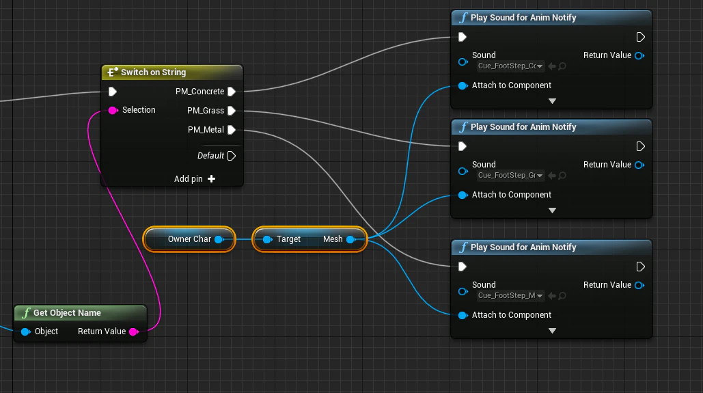Click the Attach to Component pin of the bottom Play Sound node
703x393 pixels.
point(463,315)
